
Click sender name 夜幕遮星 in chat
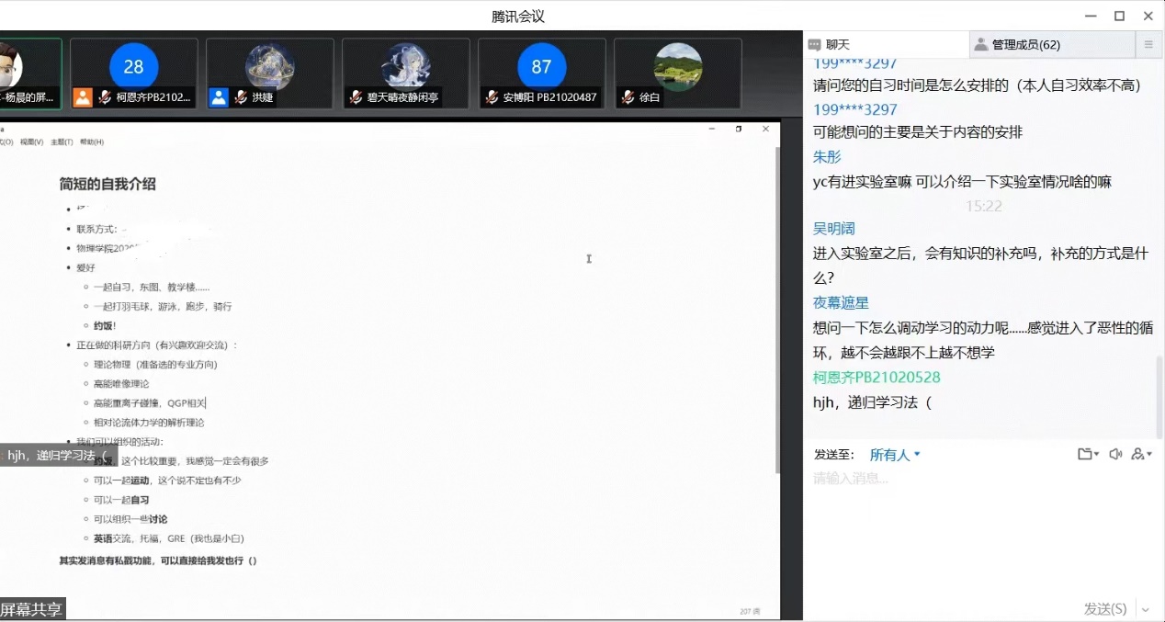point(841,303)
